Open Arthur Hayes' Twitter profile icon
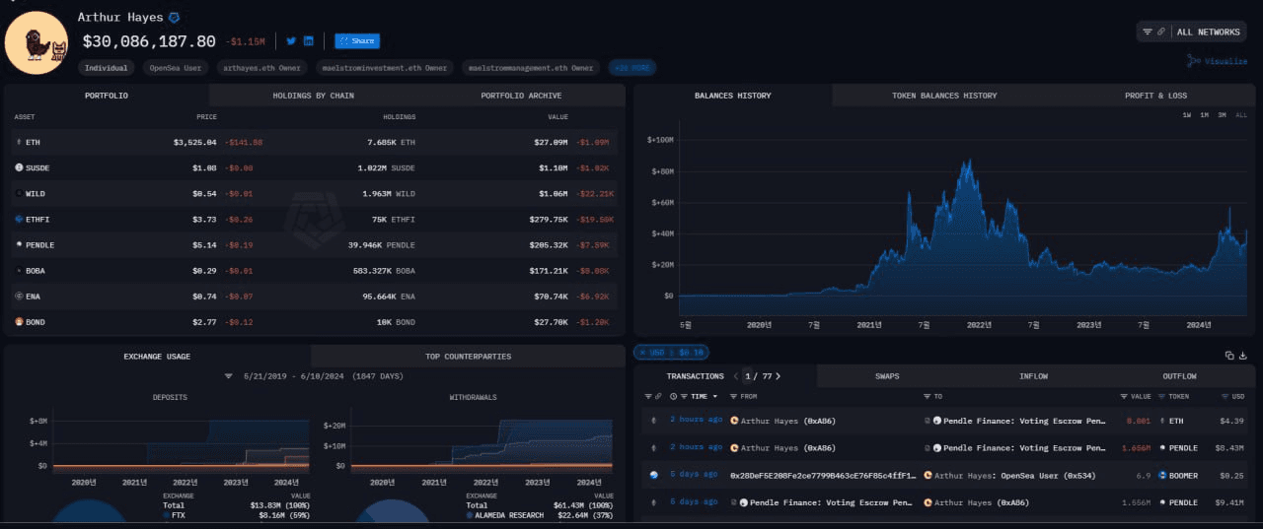This screenshot has width=1263, height=529. click(x=291, y=40)
